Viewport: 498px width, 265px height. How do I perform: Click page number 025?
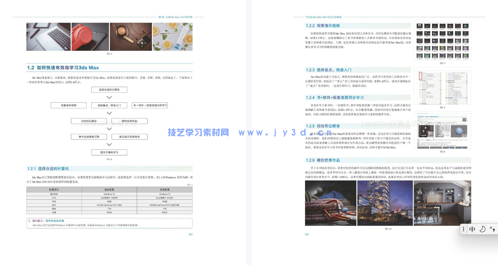coord(191,234)
